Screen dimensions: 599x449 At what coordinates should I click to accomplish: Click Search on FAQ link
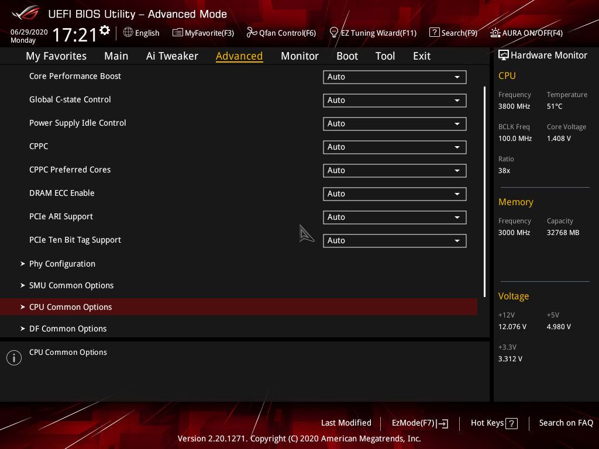(x=566, y=423)
